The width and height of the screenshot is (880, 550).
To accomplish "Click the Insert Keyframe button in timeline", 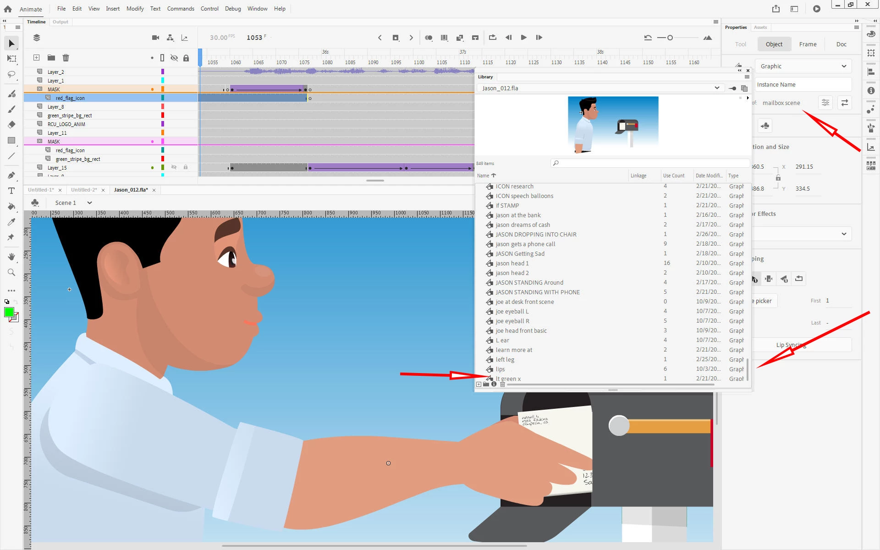I will (396, 38).
